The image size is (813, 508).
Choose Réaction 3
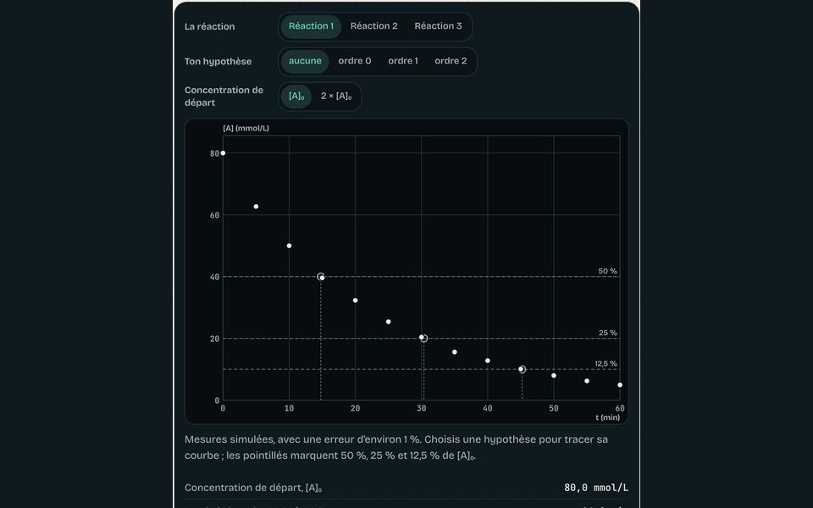coord(438,26)
